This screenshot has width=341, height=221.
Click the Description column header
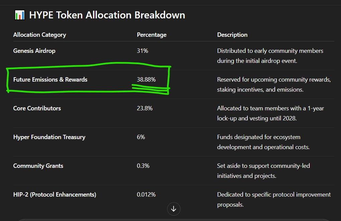click(232, 35)
